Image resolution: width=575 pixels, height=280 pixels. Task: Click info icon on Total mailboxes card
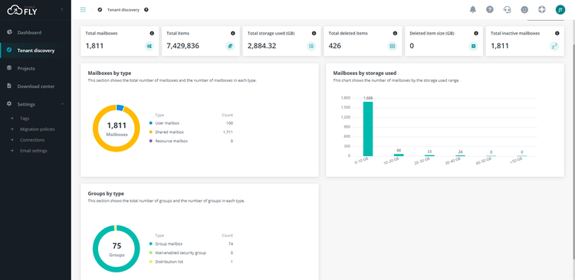(x=152, y=34)
